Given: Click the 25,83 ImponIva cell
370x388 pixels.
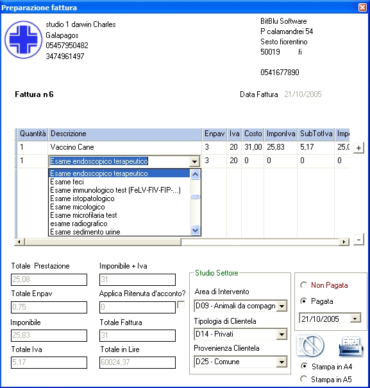Looking at the screenshot, I should tap(281, 147).
